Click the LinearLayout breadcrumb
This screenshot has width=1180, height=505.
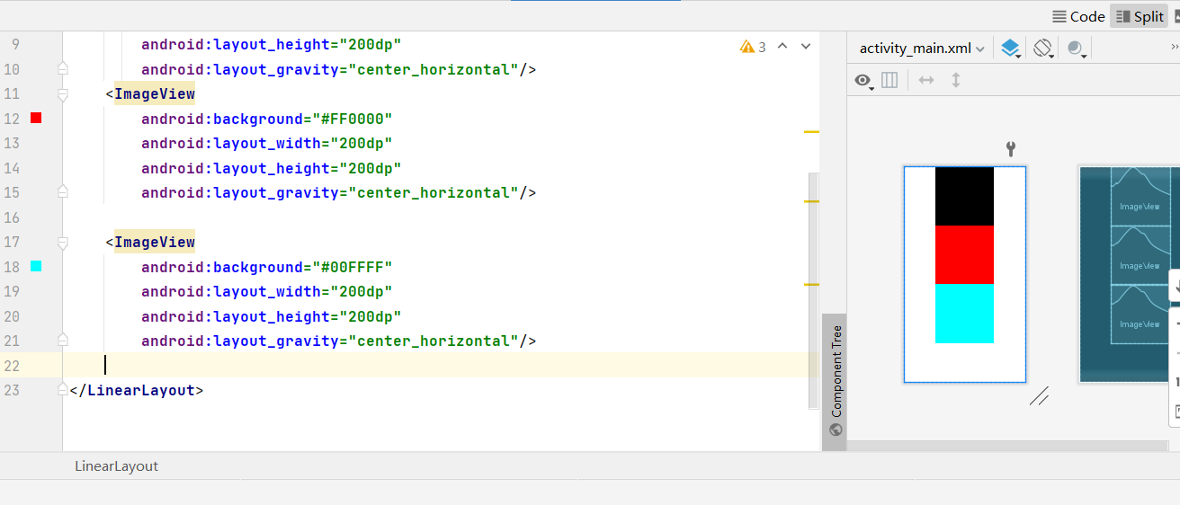click(x=116, y=465)
